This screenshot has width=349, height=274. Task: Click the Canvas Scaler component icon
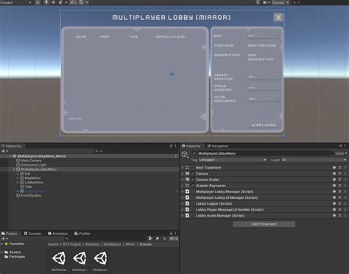pos(187,180)
